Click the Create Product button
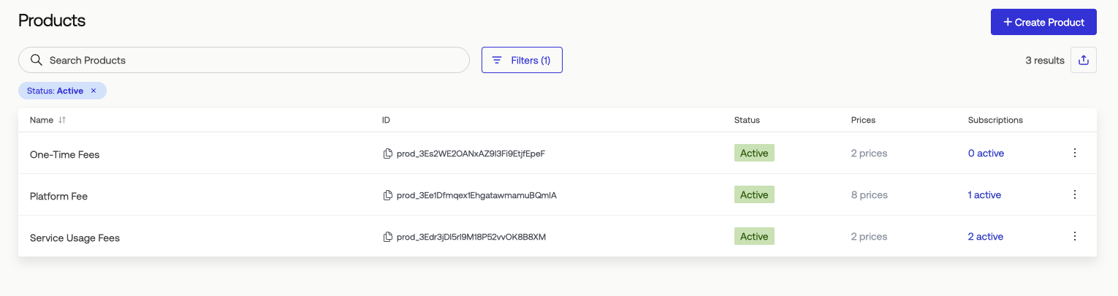Screen dimensions: 1118x296 point(1043,22)
